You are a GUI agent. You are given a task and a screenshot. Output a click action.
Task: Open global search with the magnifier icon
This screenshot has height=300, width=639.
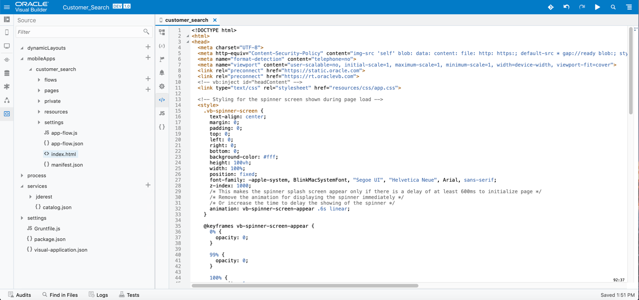[613, 7]
